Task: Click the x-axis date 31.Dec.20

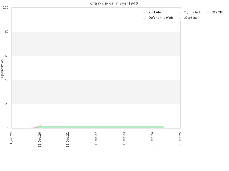Action: click(x=40, y=140)
